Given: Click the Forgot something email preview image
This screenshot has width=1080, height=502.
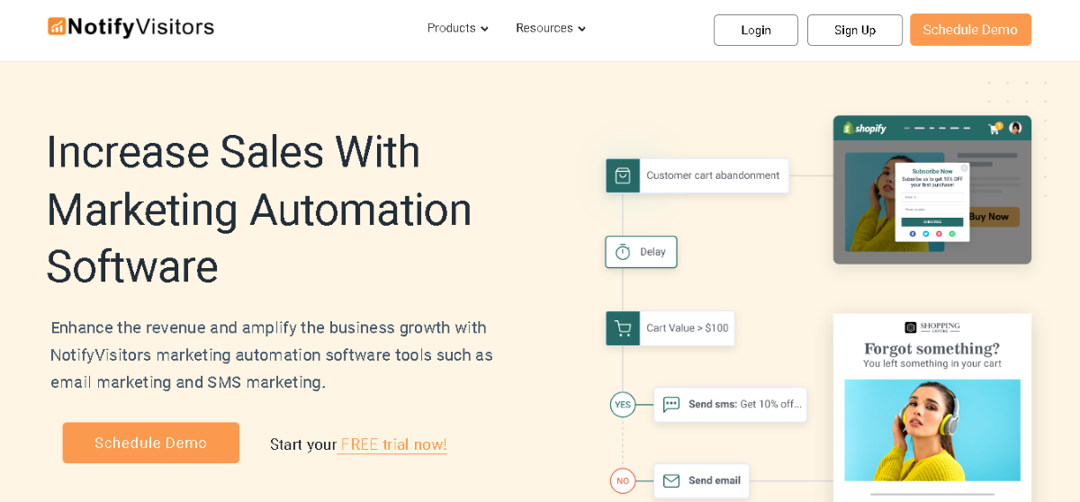Looking at the screenshot, I should pyautogui.click(x=932, y=430).
